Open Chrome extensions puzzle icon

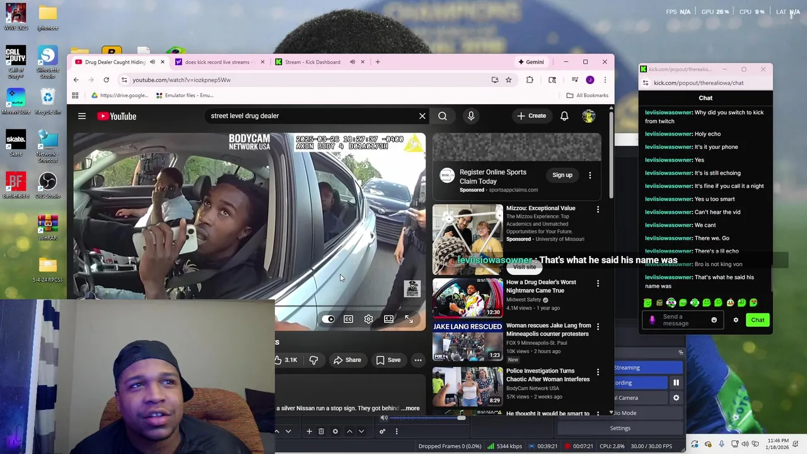coord(530,80)
